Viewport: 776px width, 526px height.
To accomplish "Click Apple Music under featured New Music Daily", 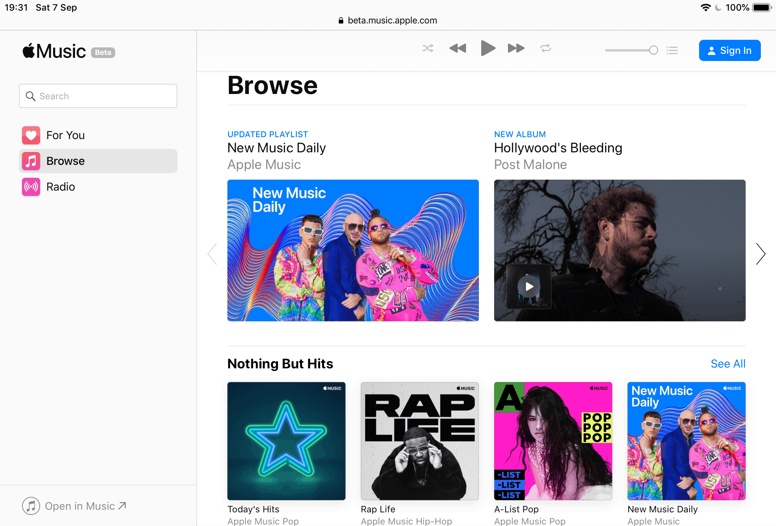I will (x=264, y=164).
